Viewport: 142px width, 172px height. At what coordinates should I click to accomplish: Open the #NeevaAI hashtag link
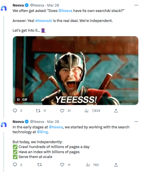pyautogui.click(x=44, y=21)
